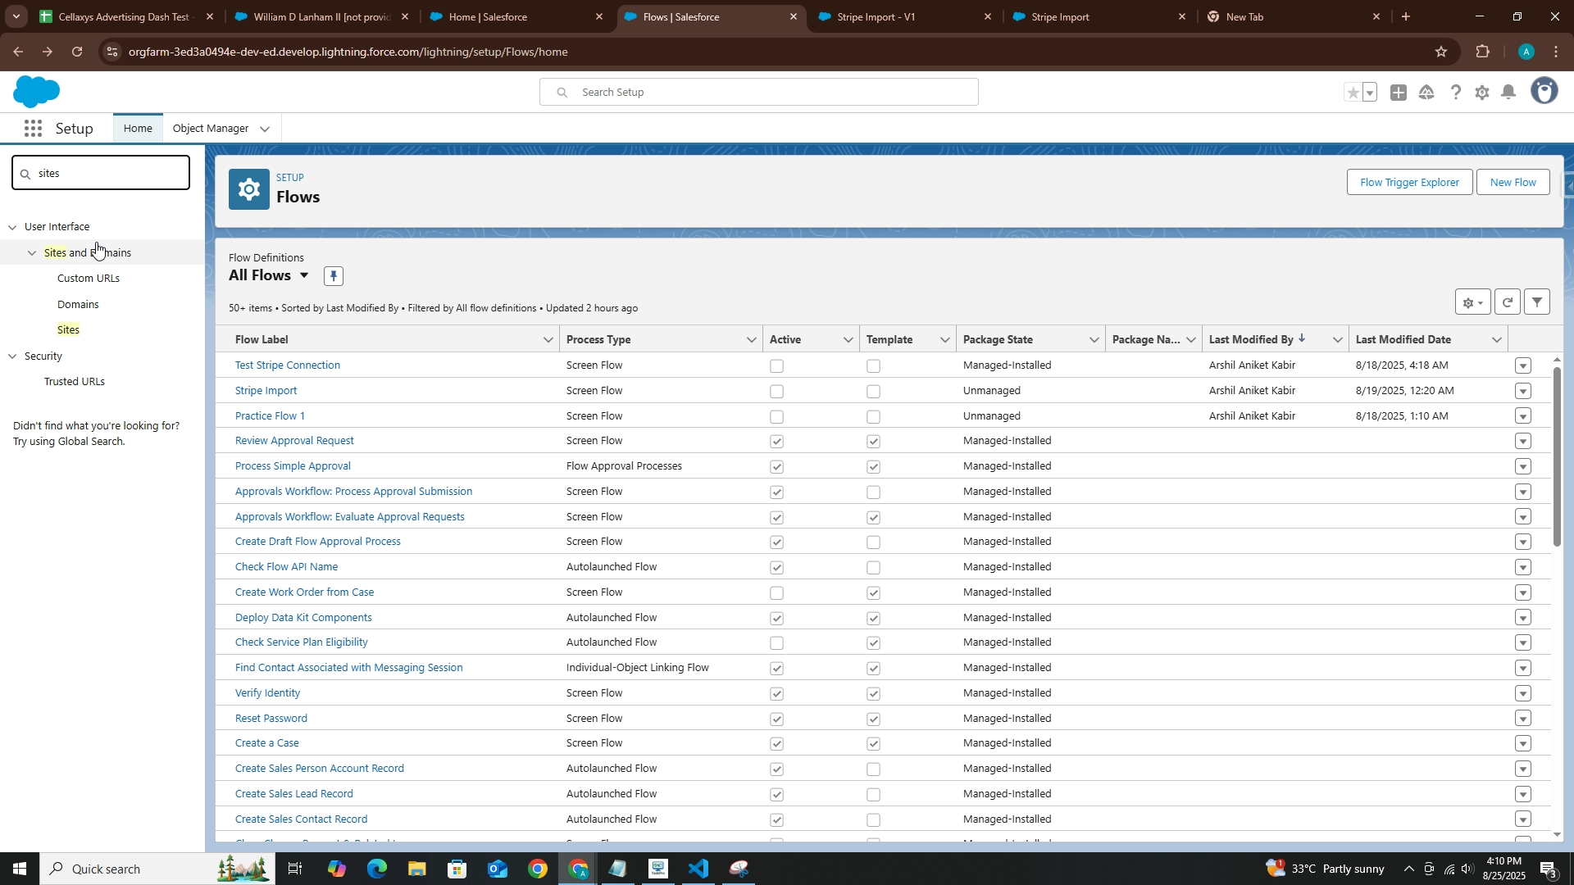Click the New Flow button
1574x885 pixels.
point(1512,182)
